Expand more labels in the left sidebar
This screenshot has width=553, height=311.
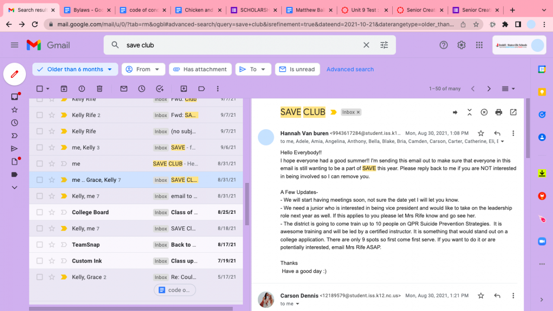(x=15, y=187)
